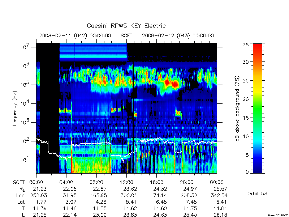Click the Lat value '4.28'
This screenshot has height=217, width=289.
tap(102, 202)
